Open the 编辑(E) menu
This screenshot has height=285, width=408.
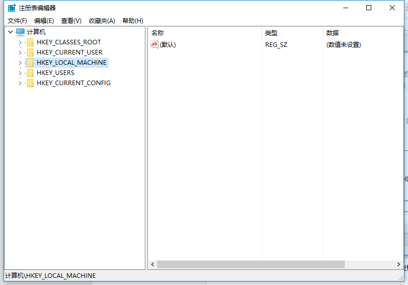pos(44,21)
